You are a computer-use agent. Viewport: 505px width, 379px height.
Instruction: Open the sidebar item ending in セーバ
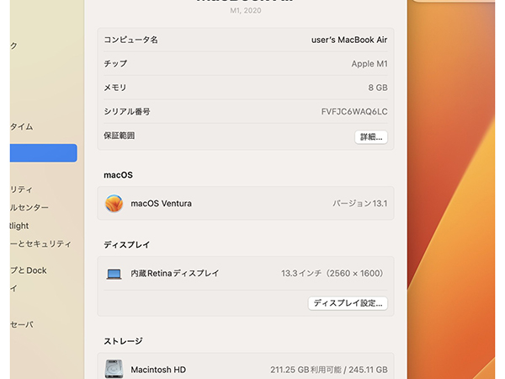pyautogui.click(x=22, y=324)
